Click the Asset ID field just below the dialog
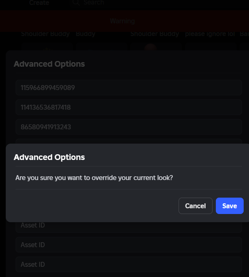The height and width of the screenshot is (277, 249). click(x=129, y=227)
